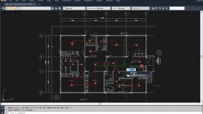Click the hatched circle symbol near bubble D
The image size is (203, 114).
click(57, 98)
